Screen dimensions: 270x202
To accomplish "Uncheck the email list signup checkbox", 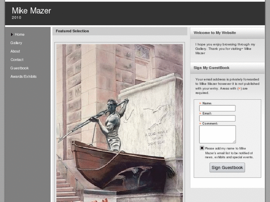I will click(x=202, y=148).
